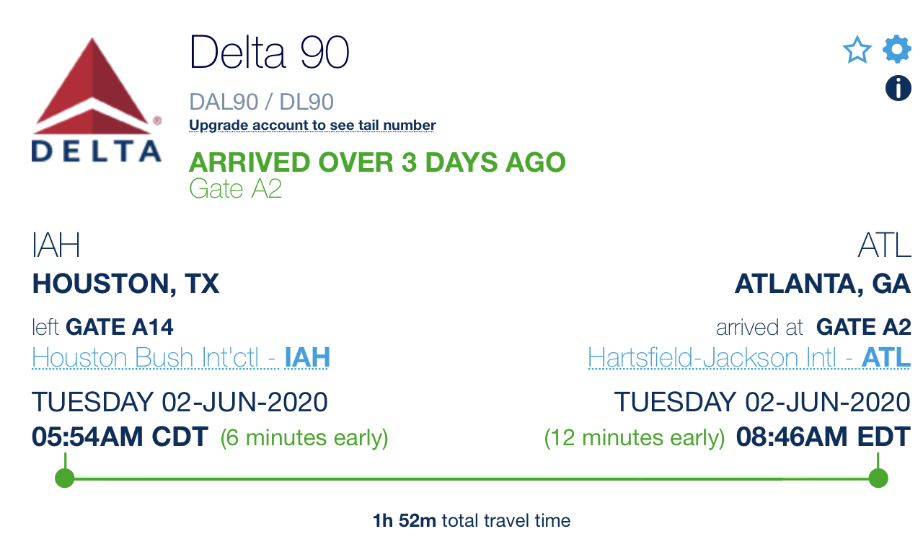The height and width of the screenshot is (560, 923).
Task: Open the settings gear icon
Action: [x=897, y=50]
